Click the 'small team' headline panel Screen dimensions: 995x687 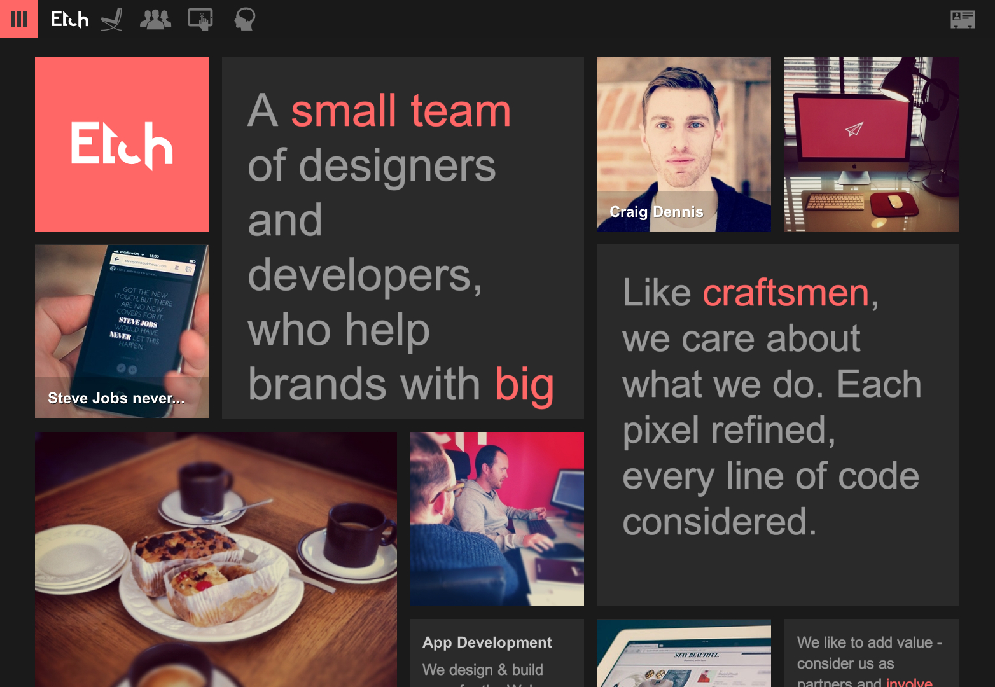pos(403,238)
